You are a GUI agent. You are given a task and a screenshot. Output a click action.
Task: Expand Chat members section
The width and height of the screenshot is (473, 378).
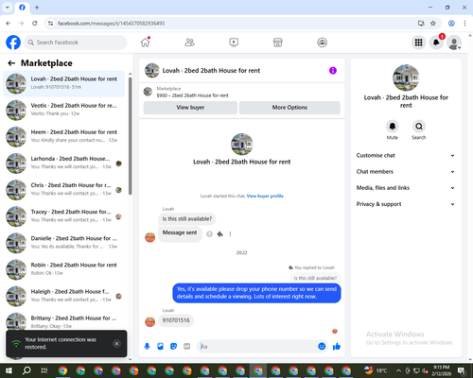(406, 172)
